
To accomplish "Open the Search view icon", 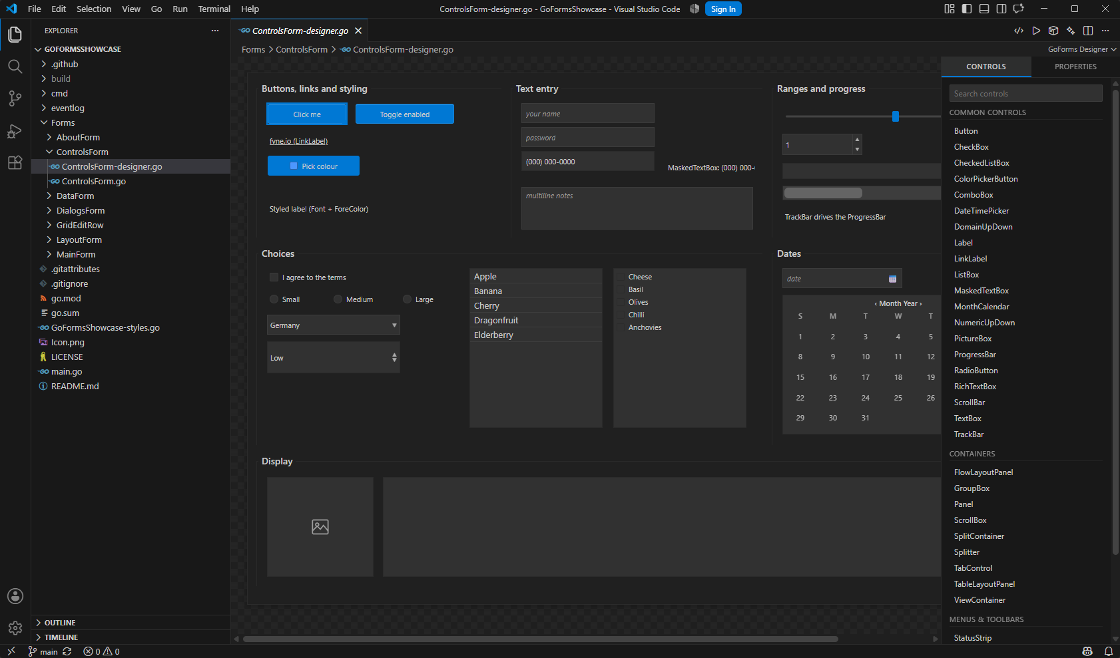I will click(x=15, y=67).
